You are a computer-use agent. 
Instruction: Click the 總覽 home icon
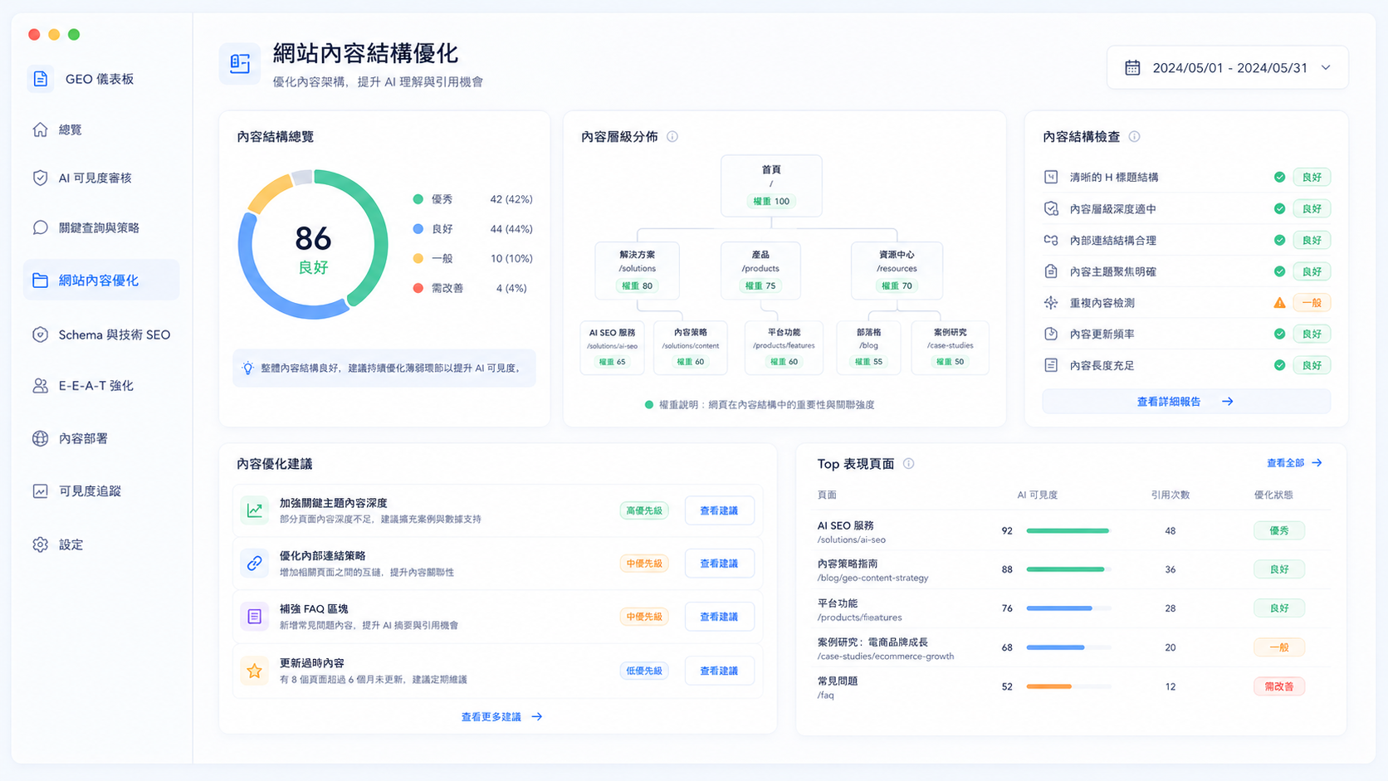click(40, 129)
